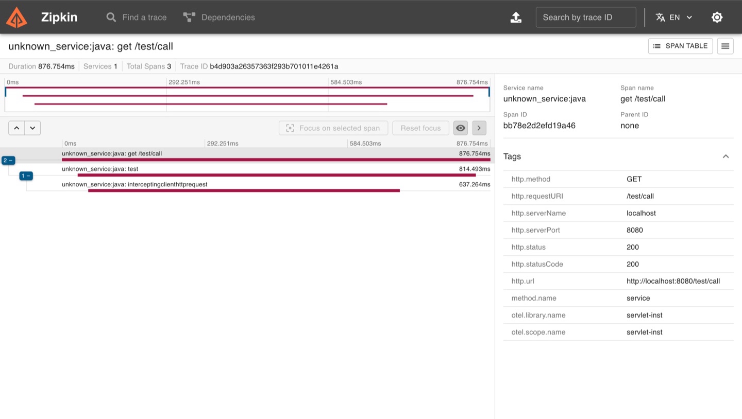
Task: Collapse the Tags section chevron
Action: 726,156
